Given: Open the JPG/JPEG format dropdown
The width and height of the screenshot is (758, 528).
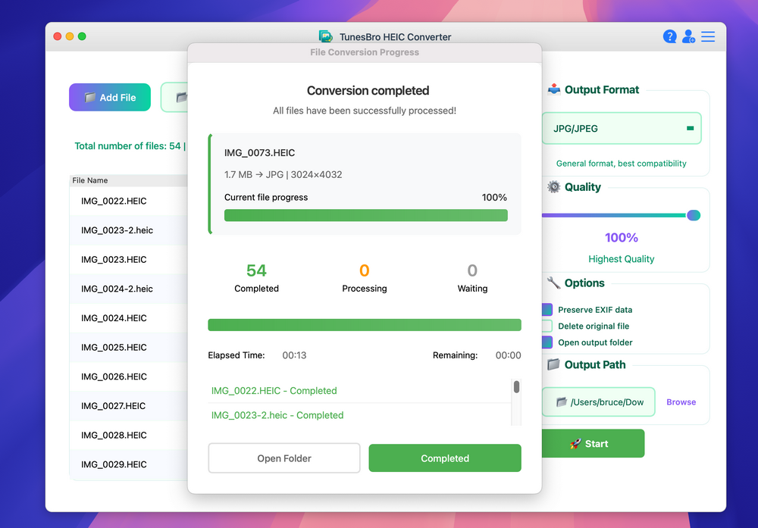Looking at the screenshot, I should (x=622, y=129).
